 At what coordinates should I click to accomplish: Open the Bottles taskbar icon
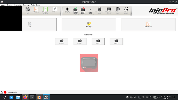(x=39, y=97)
